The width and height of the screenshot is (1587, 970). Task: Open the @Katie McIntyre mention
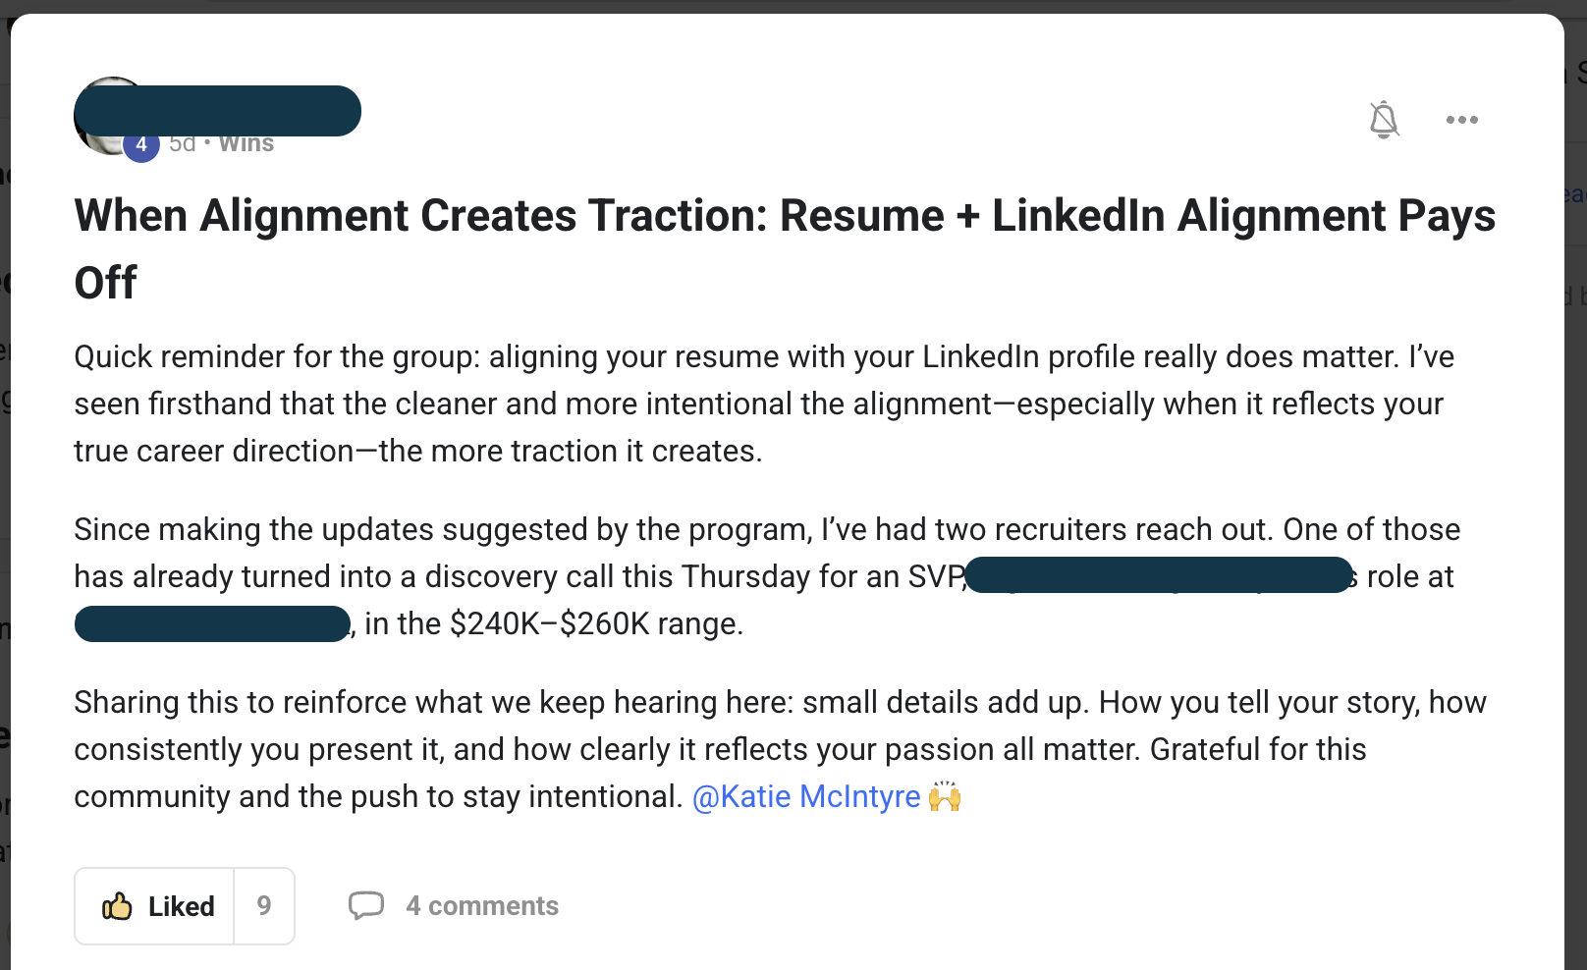click(x=806, y=796)
